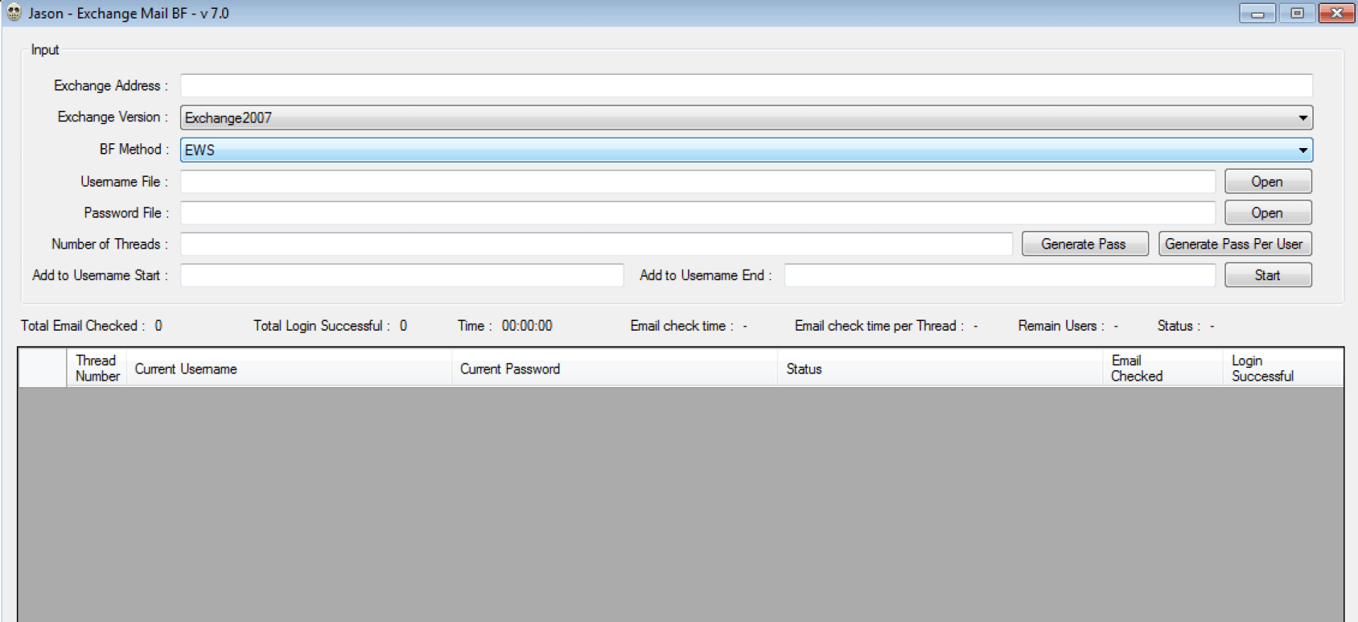Click the Email Checked column header
1358x622 pixels.
coord(1162,369)
